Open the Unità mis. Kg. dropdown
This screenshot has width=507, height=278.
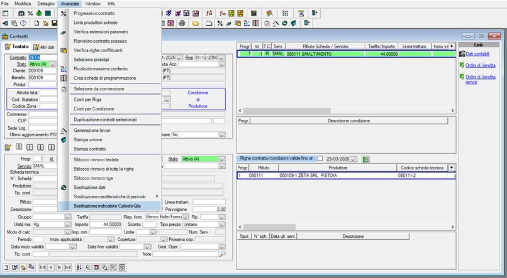click(67, 224)
